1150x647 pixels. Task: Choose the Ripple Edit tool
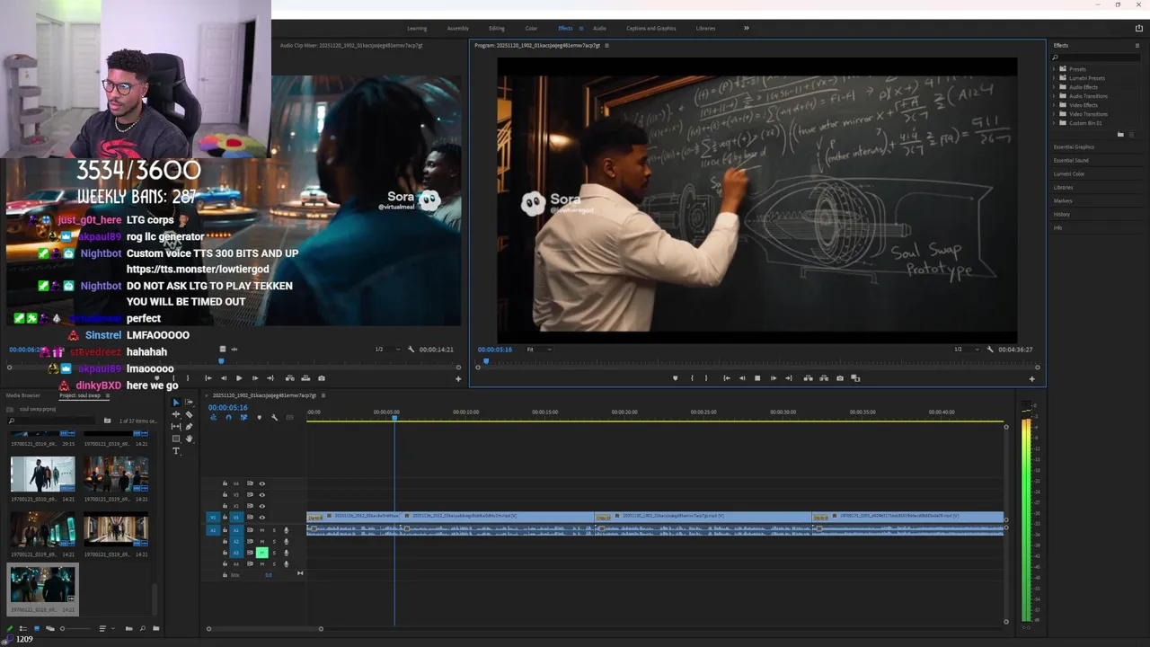pos(176,414)
